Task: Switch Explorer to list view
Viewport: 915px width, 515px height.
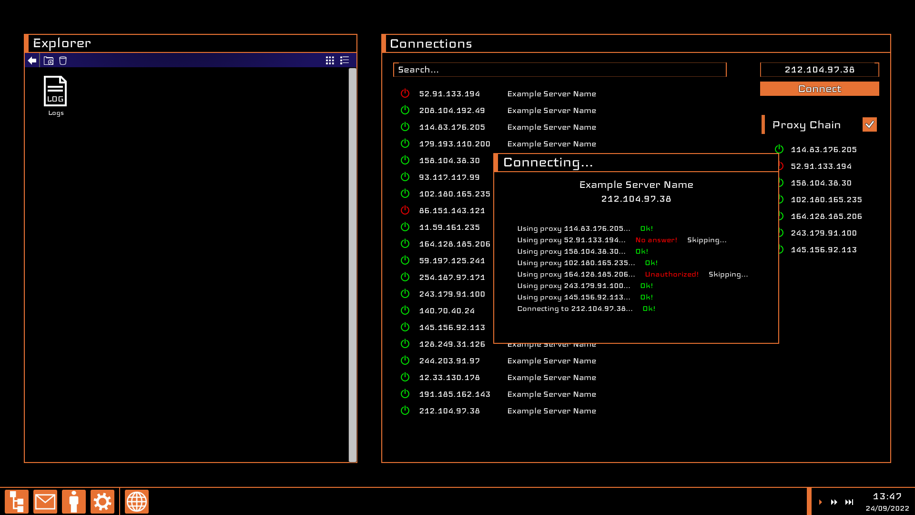Action: [345, 61]
